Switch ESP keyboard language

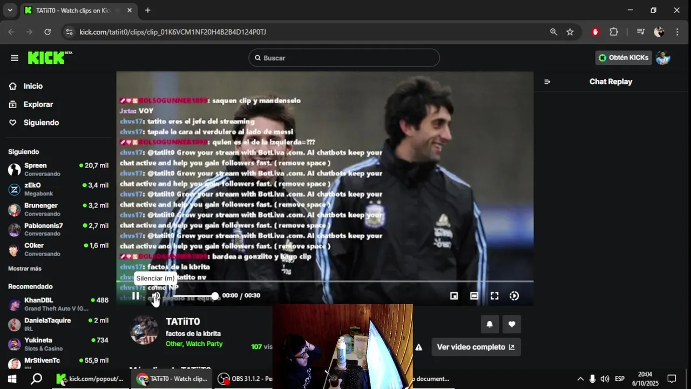pyautogui.click(x=620, y=379)
